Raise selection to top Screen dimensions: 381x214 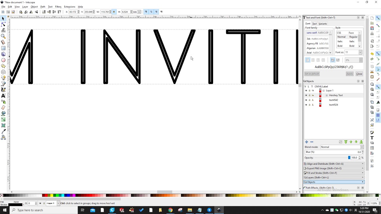pos(59,12)
